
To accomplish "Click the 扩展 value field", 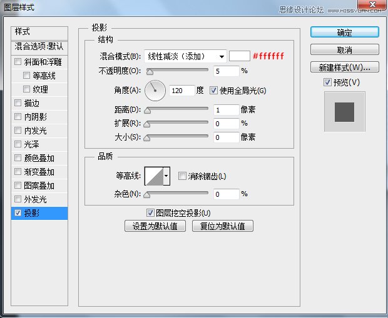I will (x=227, y=124).
